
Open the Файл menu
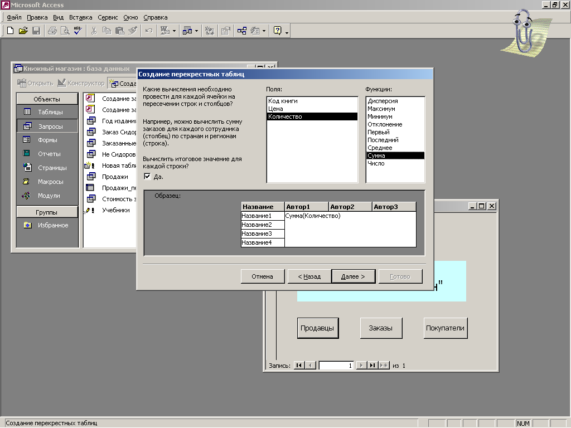click(14, 17)
